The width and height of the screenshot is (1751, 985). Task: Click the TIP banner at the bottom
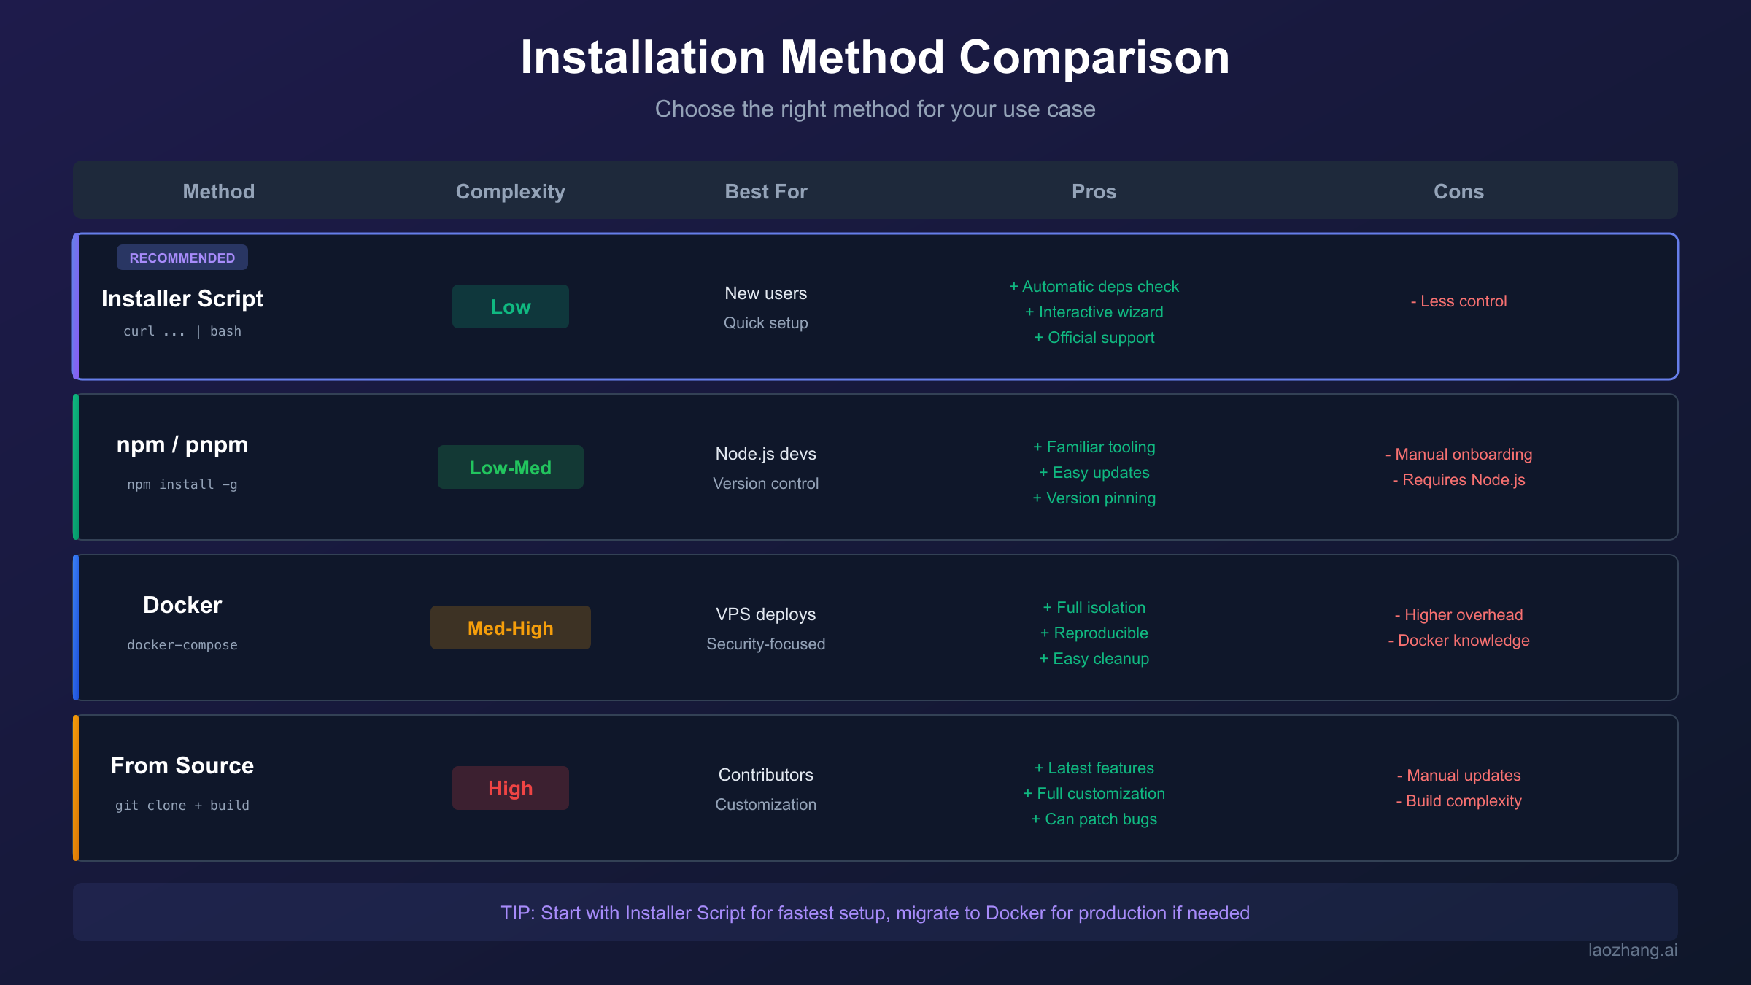tap(875, 912)
